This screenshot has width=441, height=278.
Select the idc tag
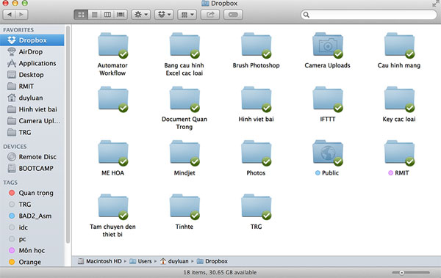tap(32, 227)
